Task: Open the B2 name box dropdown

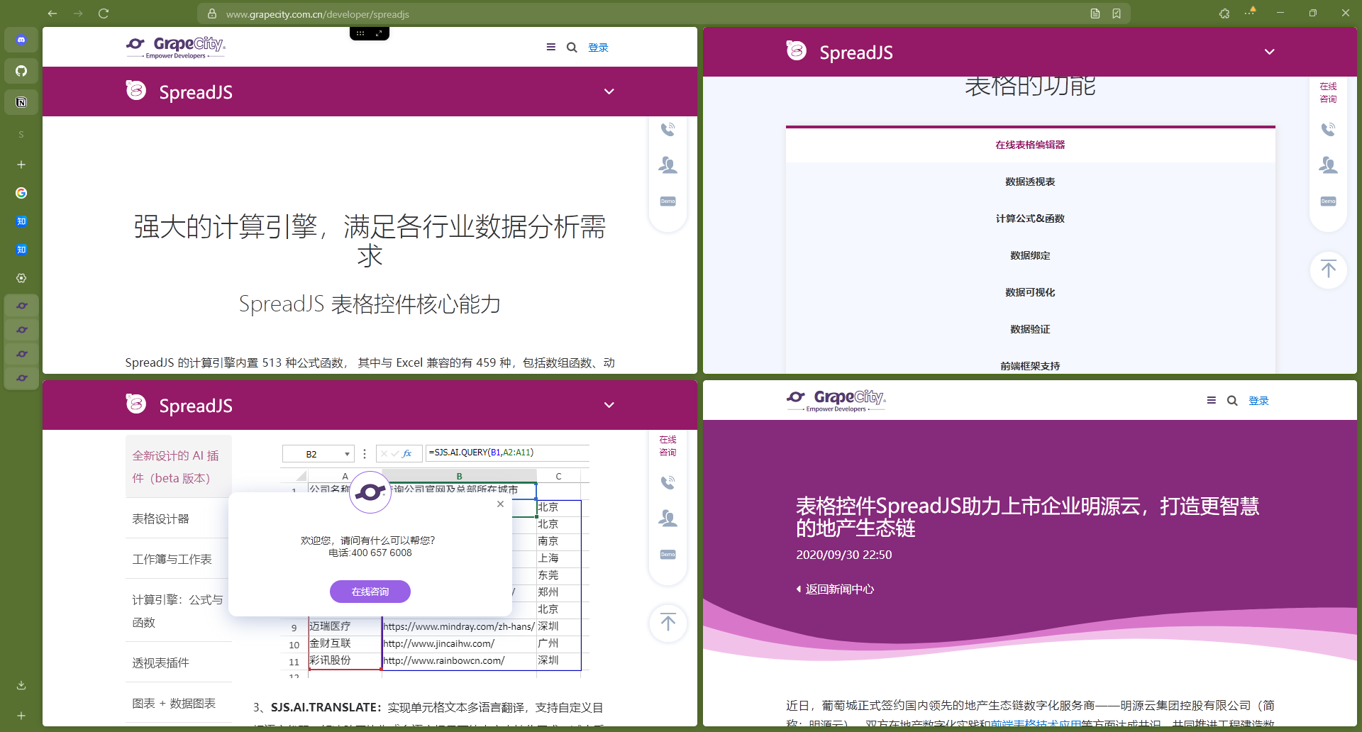Action: (x=347, y=454)
